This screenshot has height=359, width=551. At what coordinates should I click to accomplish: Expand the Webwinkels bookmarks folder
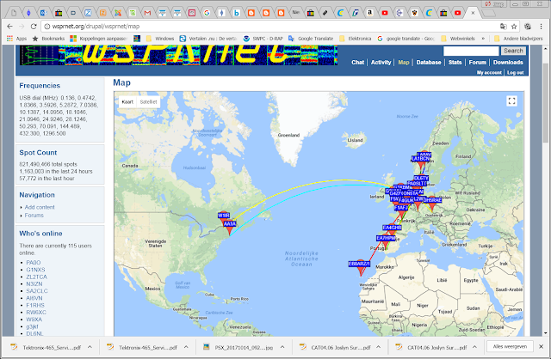pyautogui.click(x=458, y=38)
